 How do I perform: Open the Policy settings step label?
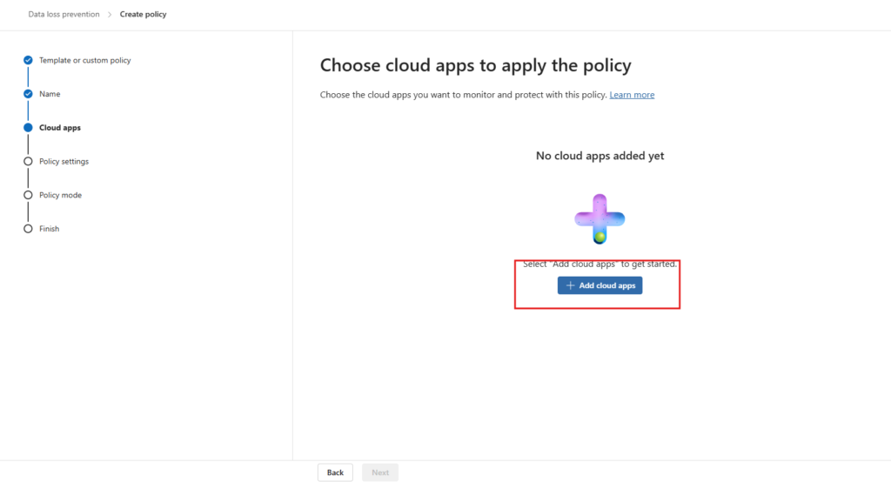(64, 161)
